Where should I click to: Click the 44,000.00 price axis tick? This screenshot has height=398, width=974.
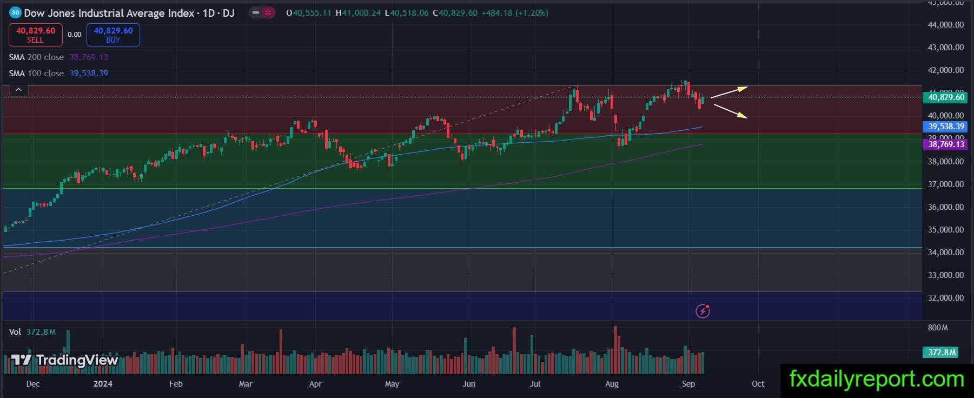(946, 25)
